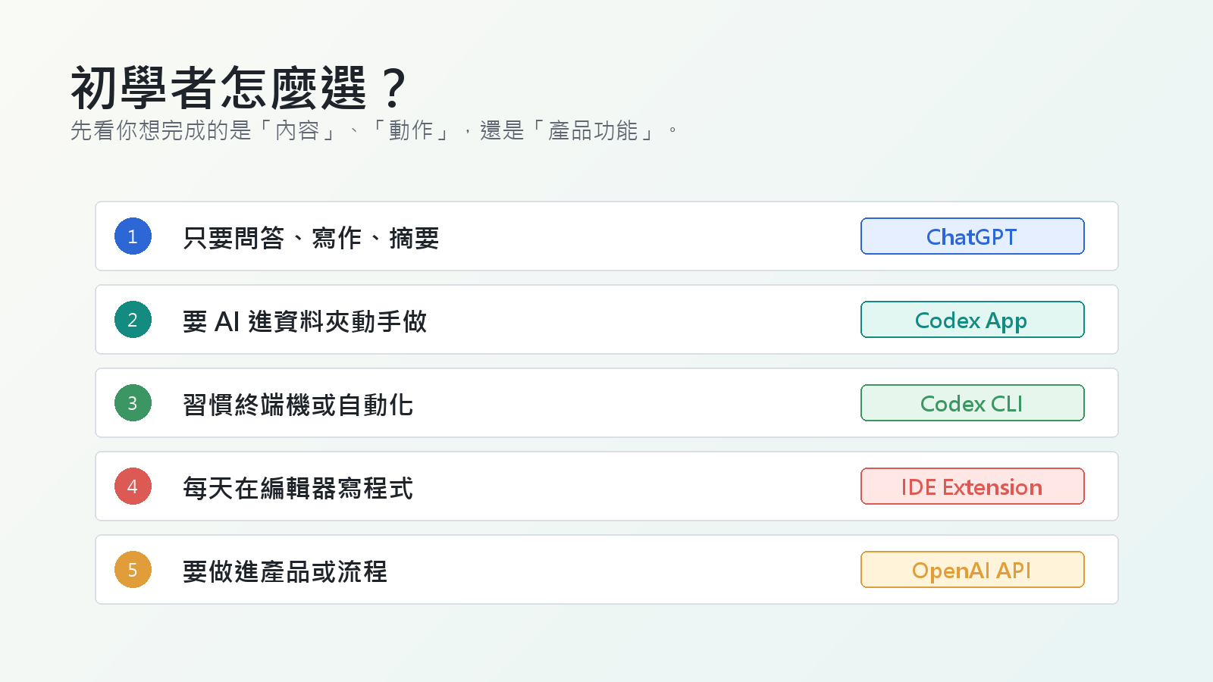This screenshot has width=1213, height=682.
Task: Click the teal circle numbered 2
Action: [x=133, y=320]
